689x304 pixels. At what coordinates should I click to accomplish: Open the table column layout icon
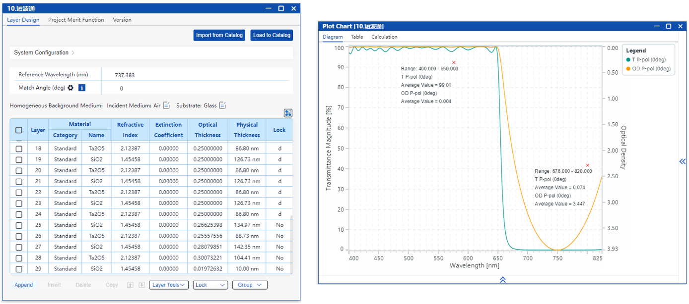(x=288, y=113)
